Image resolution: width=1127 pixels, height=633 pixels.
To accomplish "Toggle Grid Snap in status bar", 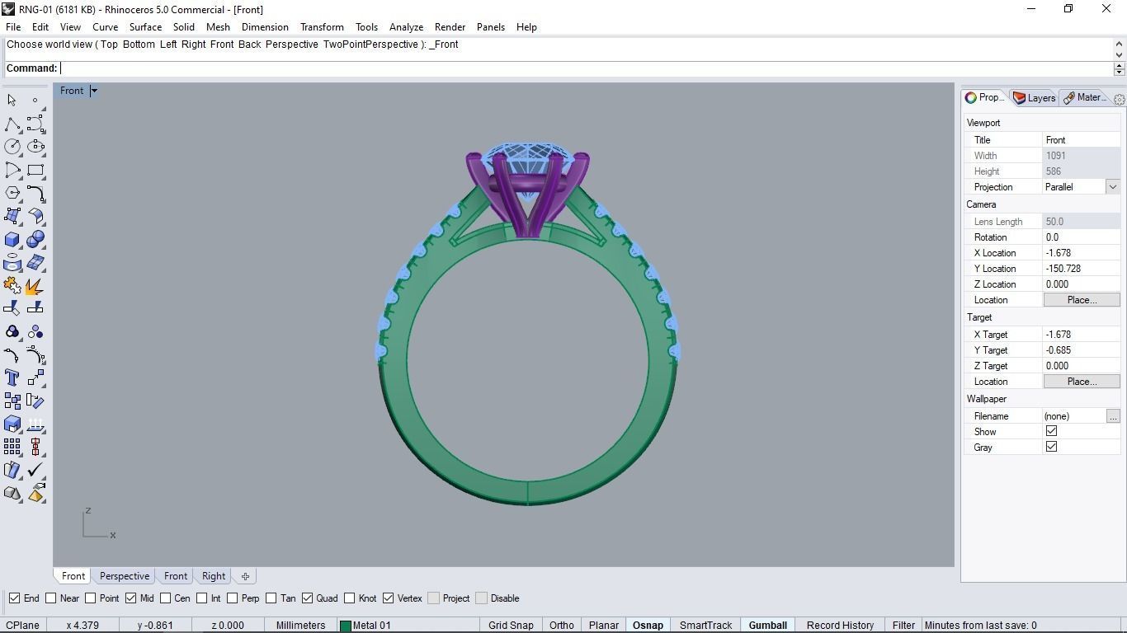I will 511,625.
